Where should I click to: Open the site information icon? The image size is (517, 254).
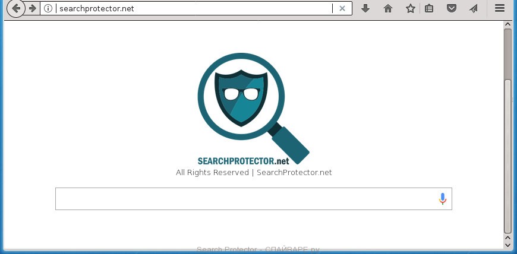pyautogui.click(x=48, y=8)
